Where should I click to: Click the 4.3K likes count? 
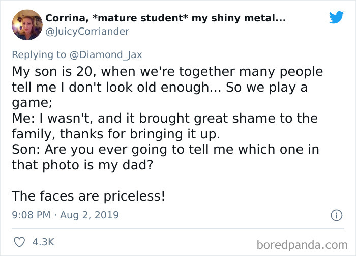click(x=43, y=242)
